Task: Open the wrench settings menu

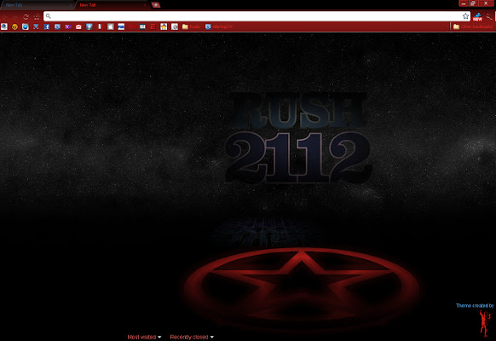Action: coord(489,16)
